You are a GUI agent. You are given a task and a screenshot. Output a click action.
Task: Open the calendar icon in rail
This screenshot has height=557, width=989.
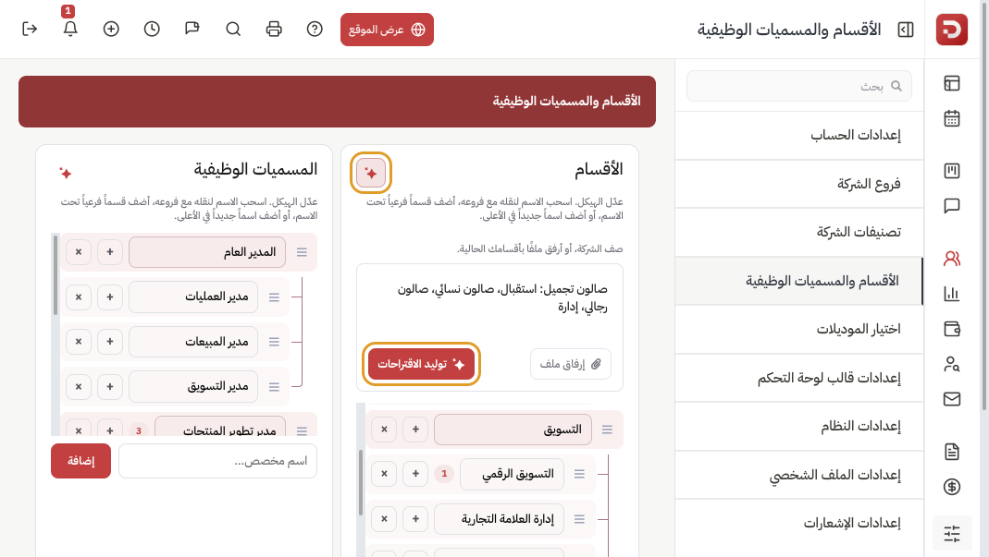click(952, 118)
